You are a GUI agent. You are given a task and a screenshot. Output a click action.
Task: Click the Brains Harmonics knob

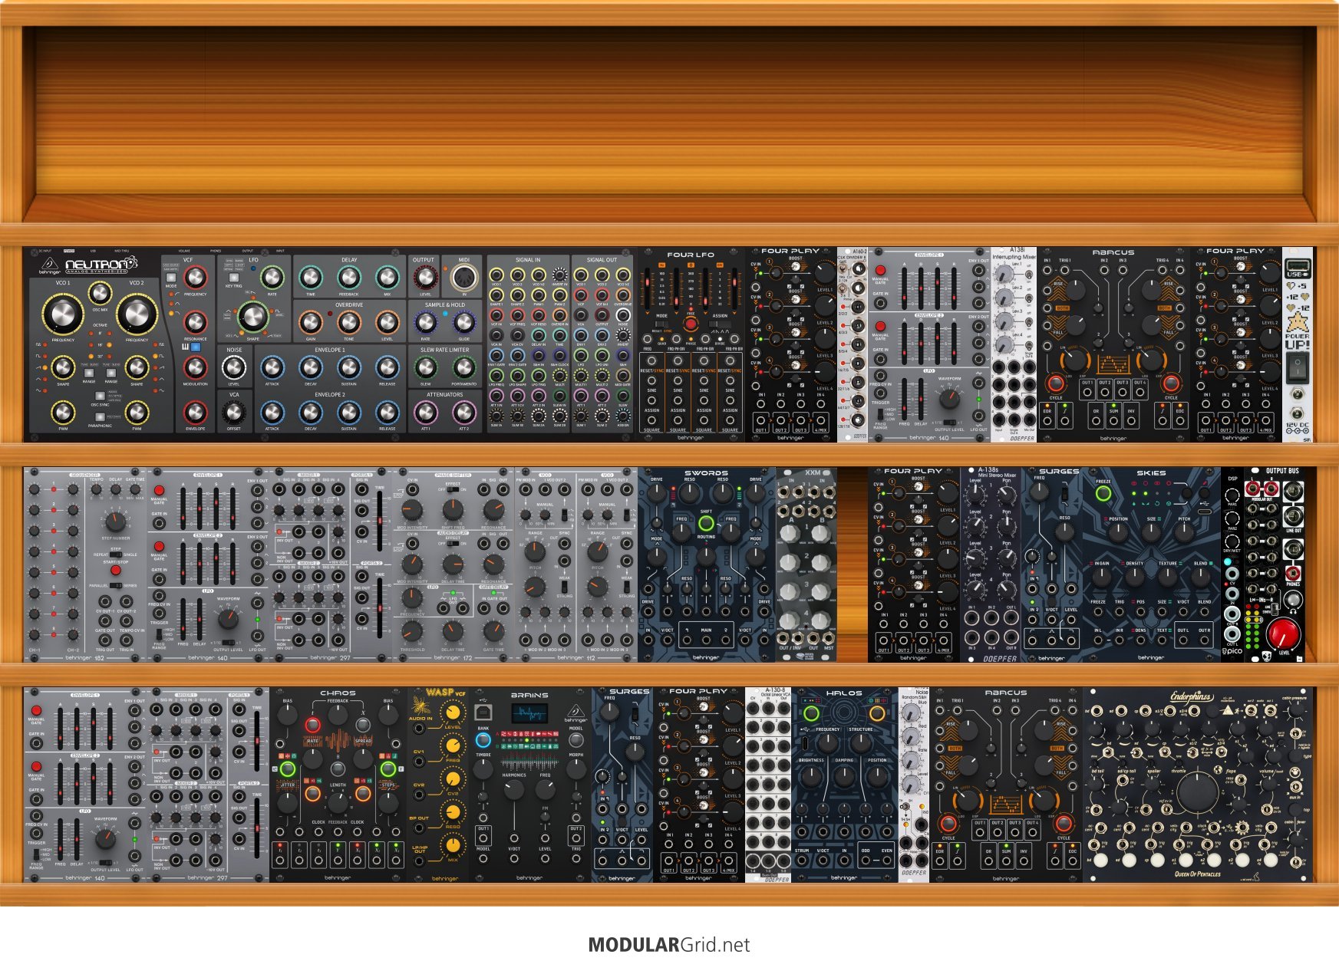(514, 791)
